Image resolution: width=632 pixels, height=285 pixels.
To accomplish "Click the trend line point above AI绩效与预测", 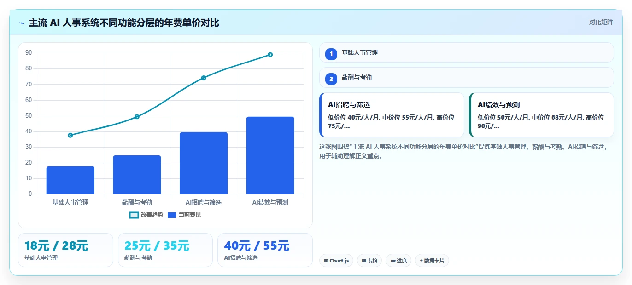I will [x=270, y=55].
